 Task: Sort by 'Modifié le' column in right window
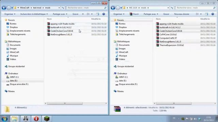[x=205, y=19]
